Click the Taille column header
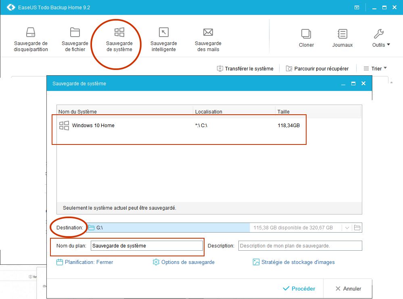Viewport: 403px width, 299px height. tap(283, 112)
